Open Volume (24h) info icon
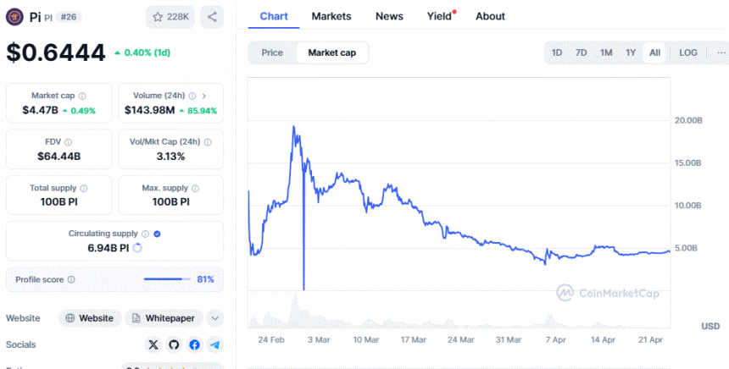This screenshot has width=729, height=369. coord(192,96)
